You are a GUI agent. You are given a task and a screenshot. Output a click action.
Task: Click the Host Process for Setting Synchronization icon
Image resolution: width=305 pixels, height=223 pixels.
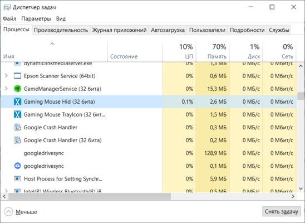[17, 178]
